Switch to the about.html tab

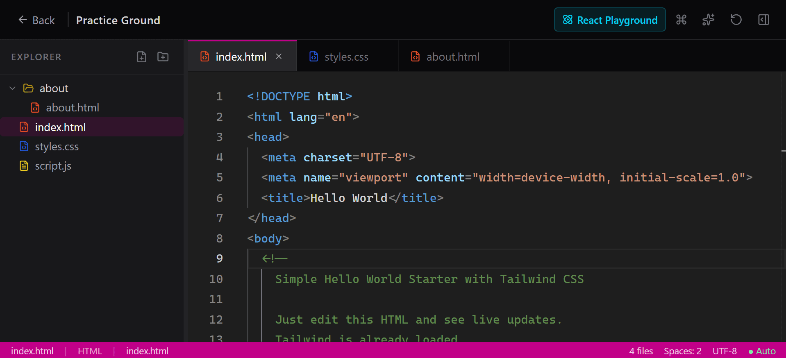[x=453, y=57]
